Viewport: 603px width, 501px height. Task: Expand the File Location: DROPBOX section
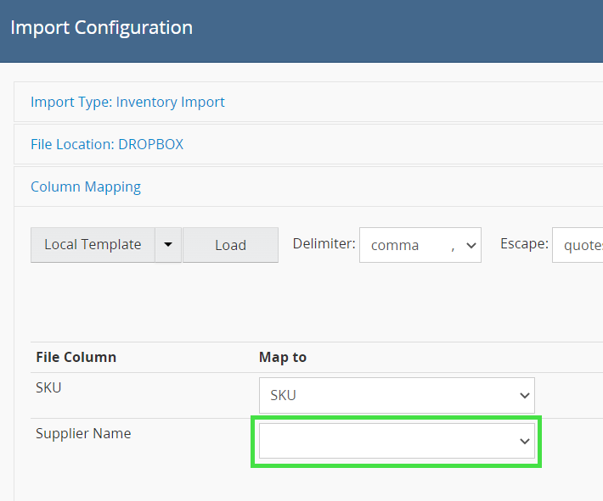(x=107, y=144)
